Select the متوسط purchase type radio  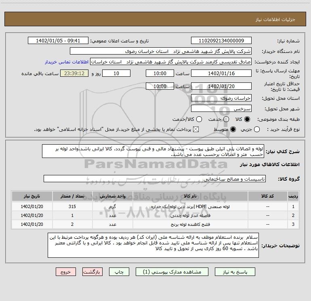coord(233,129)
